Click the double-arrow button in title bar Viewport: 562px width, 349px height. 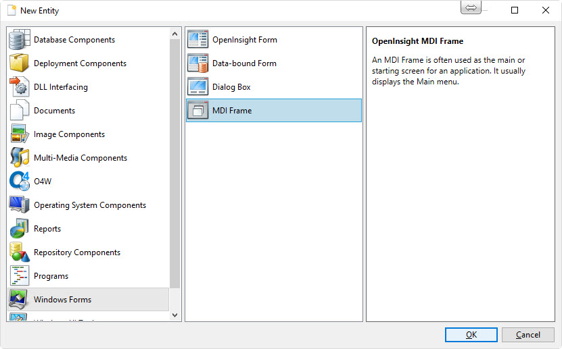click(471, 7)
